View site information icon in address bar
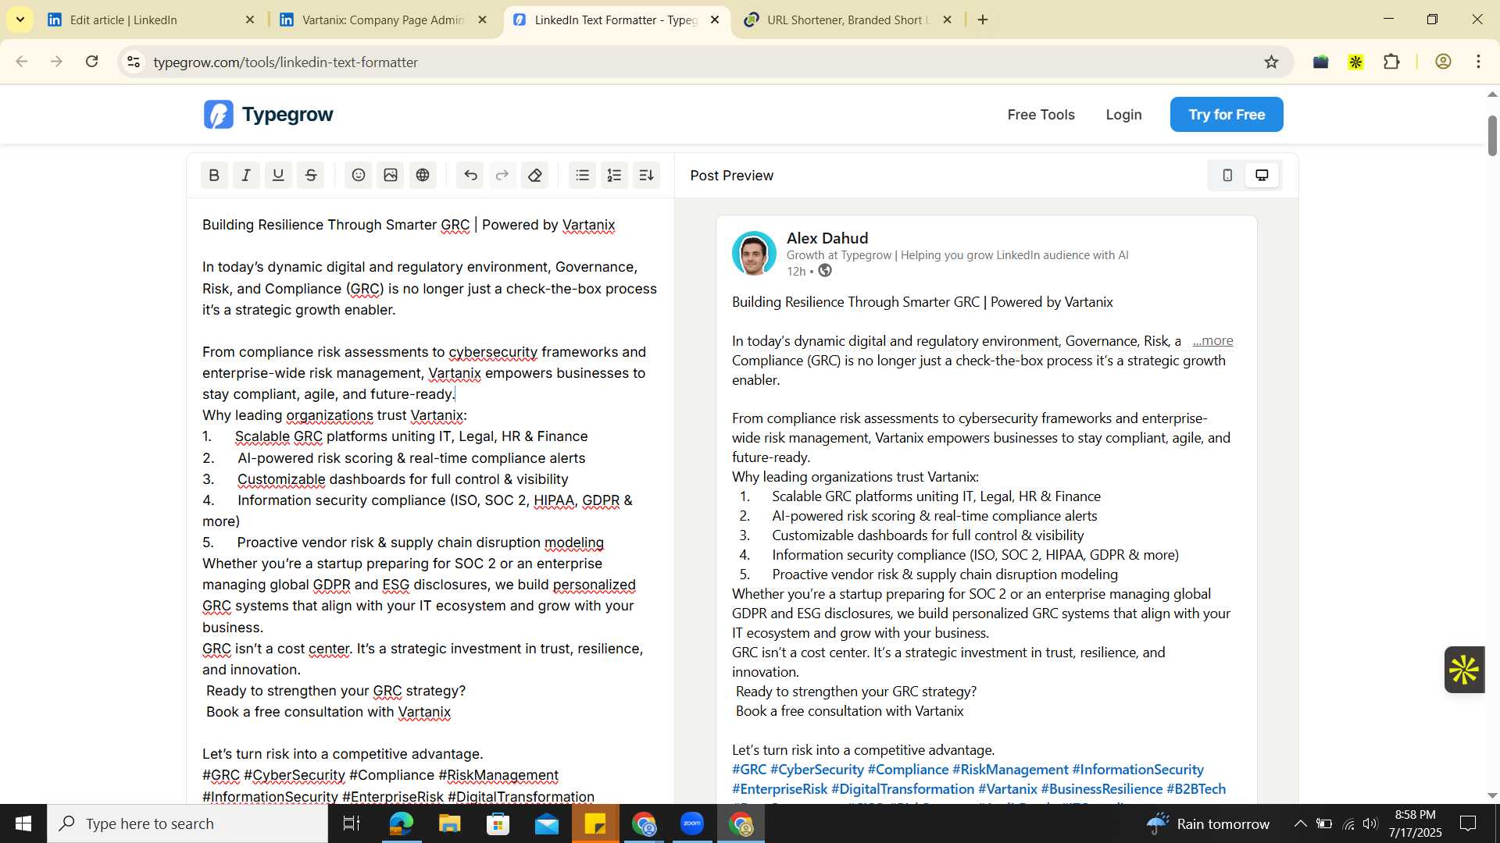This screenshot has height=843, width=1500. (134, 62)
